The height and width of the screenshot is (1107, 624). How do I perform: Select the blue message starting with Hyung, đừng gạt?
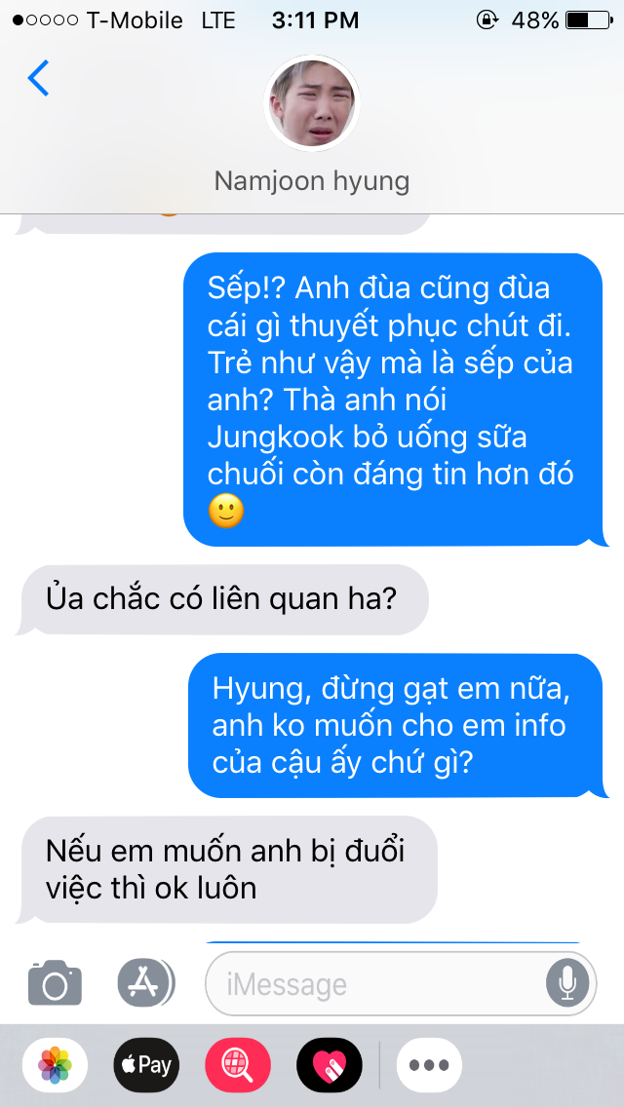click(398, 725)
